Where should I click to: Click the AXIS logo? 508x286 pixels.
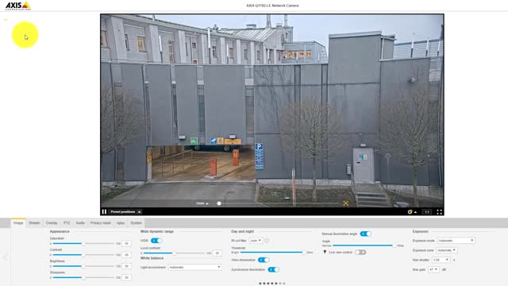(18, 6)
